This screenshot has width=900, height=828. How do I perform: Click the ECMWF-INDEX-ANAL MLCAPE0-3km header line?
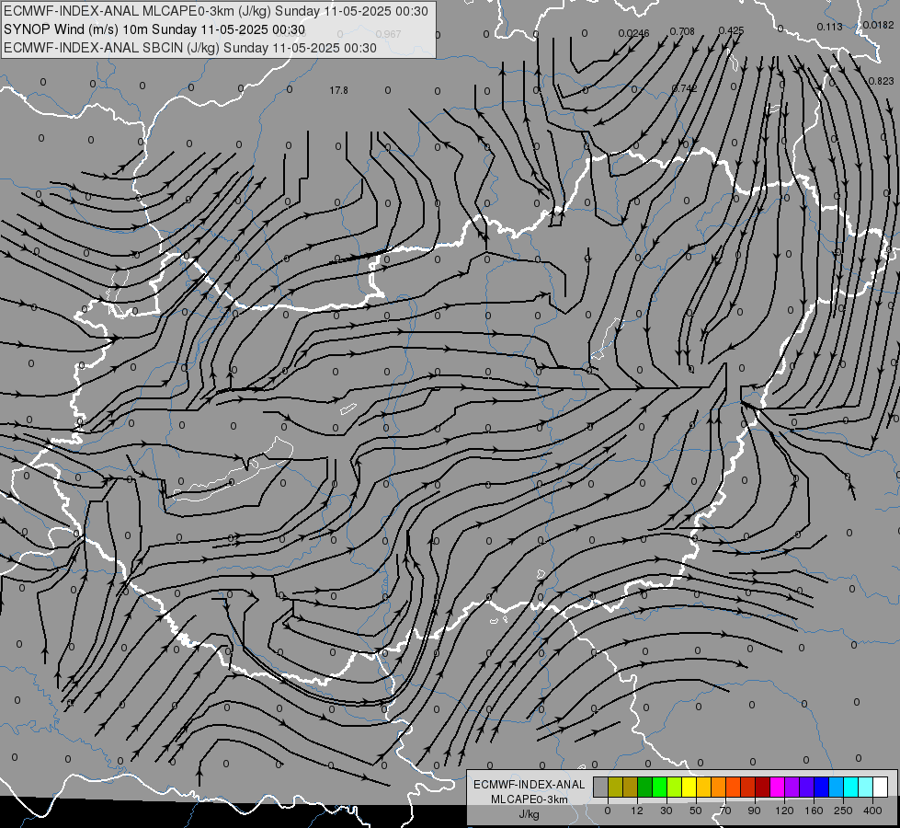(x=215, y=11)
